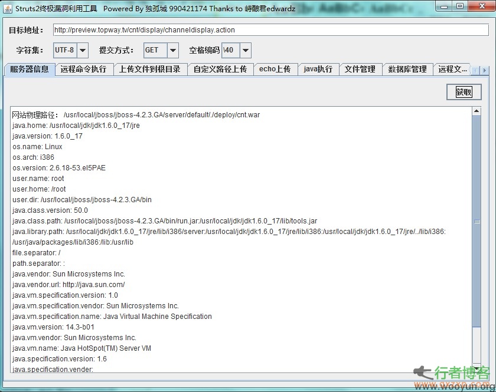The width and height of the screenshot is (496, 392).
Task: Click the java.vm.version: 14.3-b01 line
Action: tap(53, 327)
